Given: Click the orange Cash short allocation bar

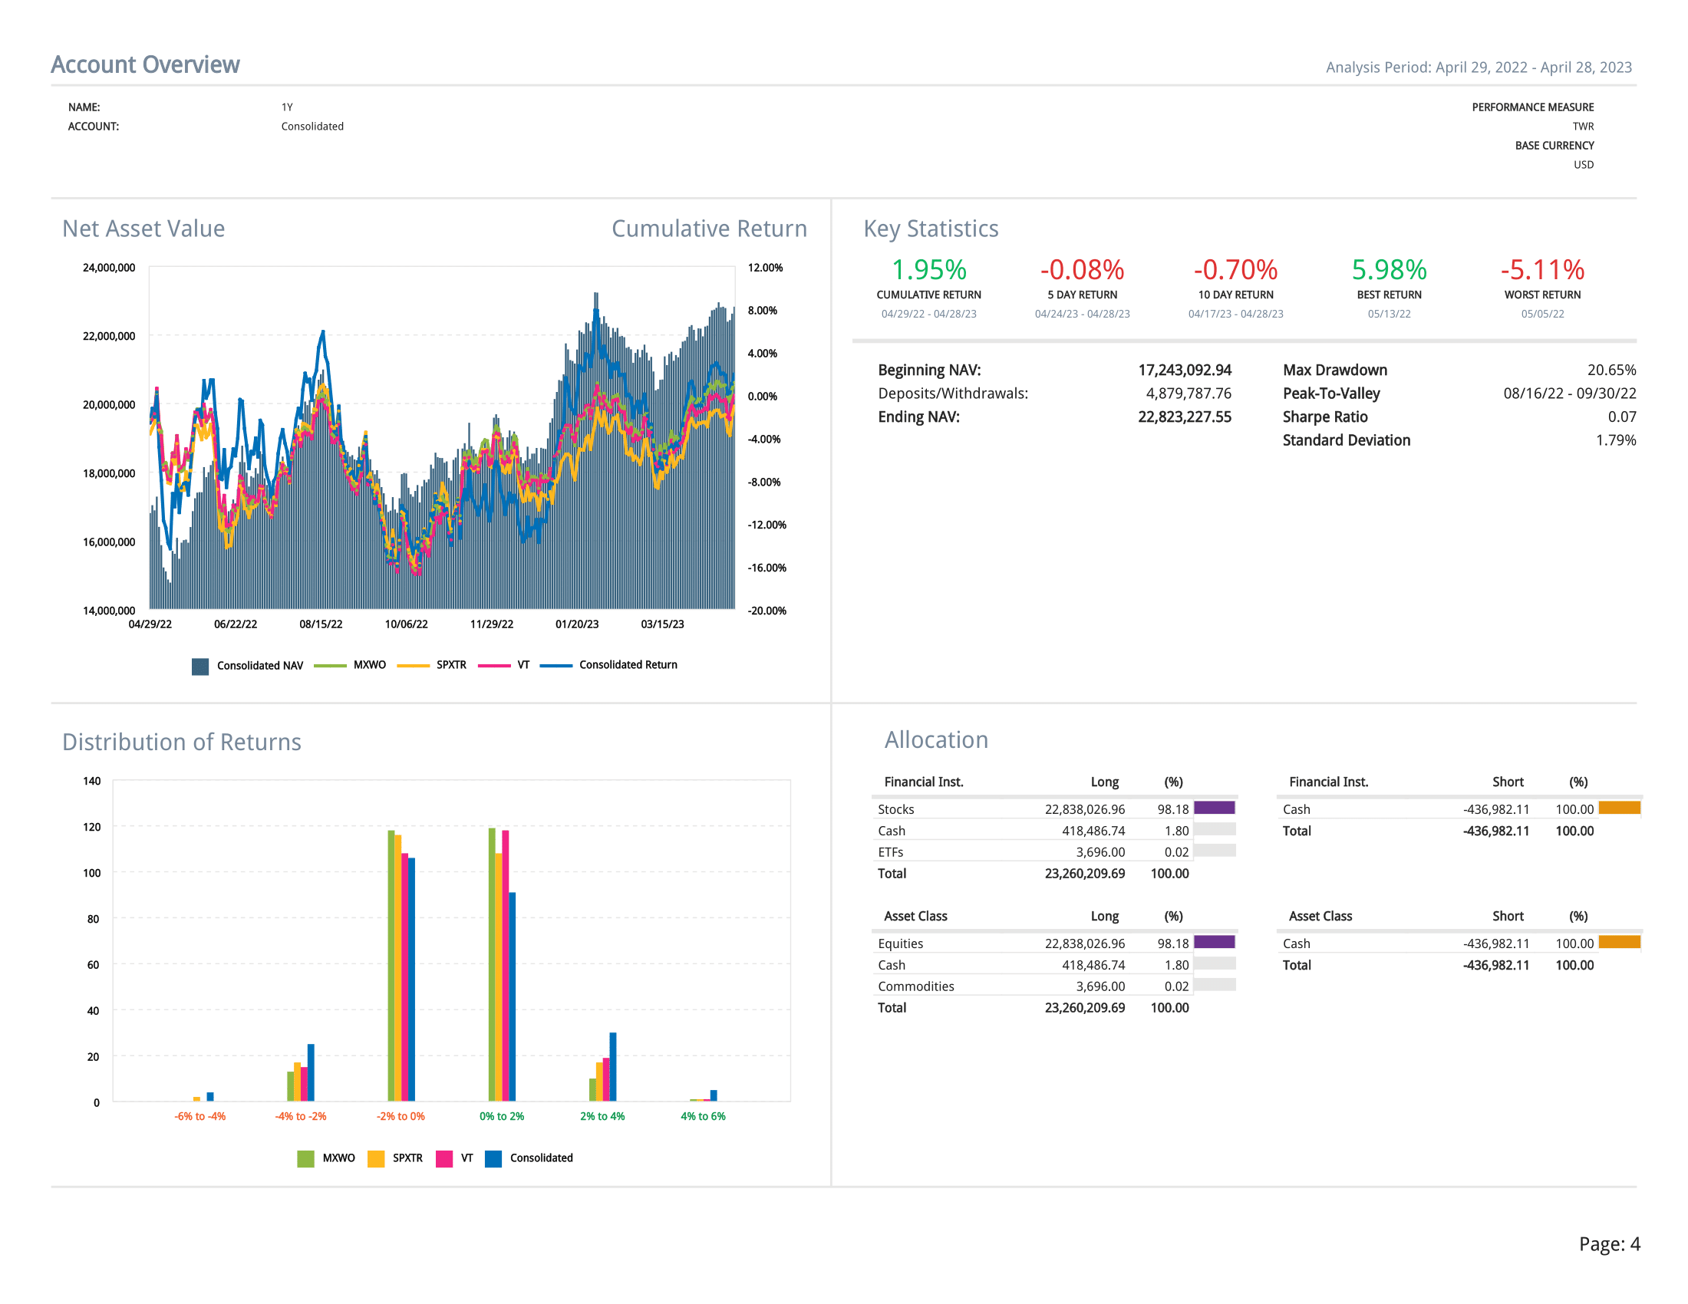Looking at the screenshot, I should [x=1618, y=808].
